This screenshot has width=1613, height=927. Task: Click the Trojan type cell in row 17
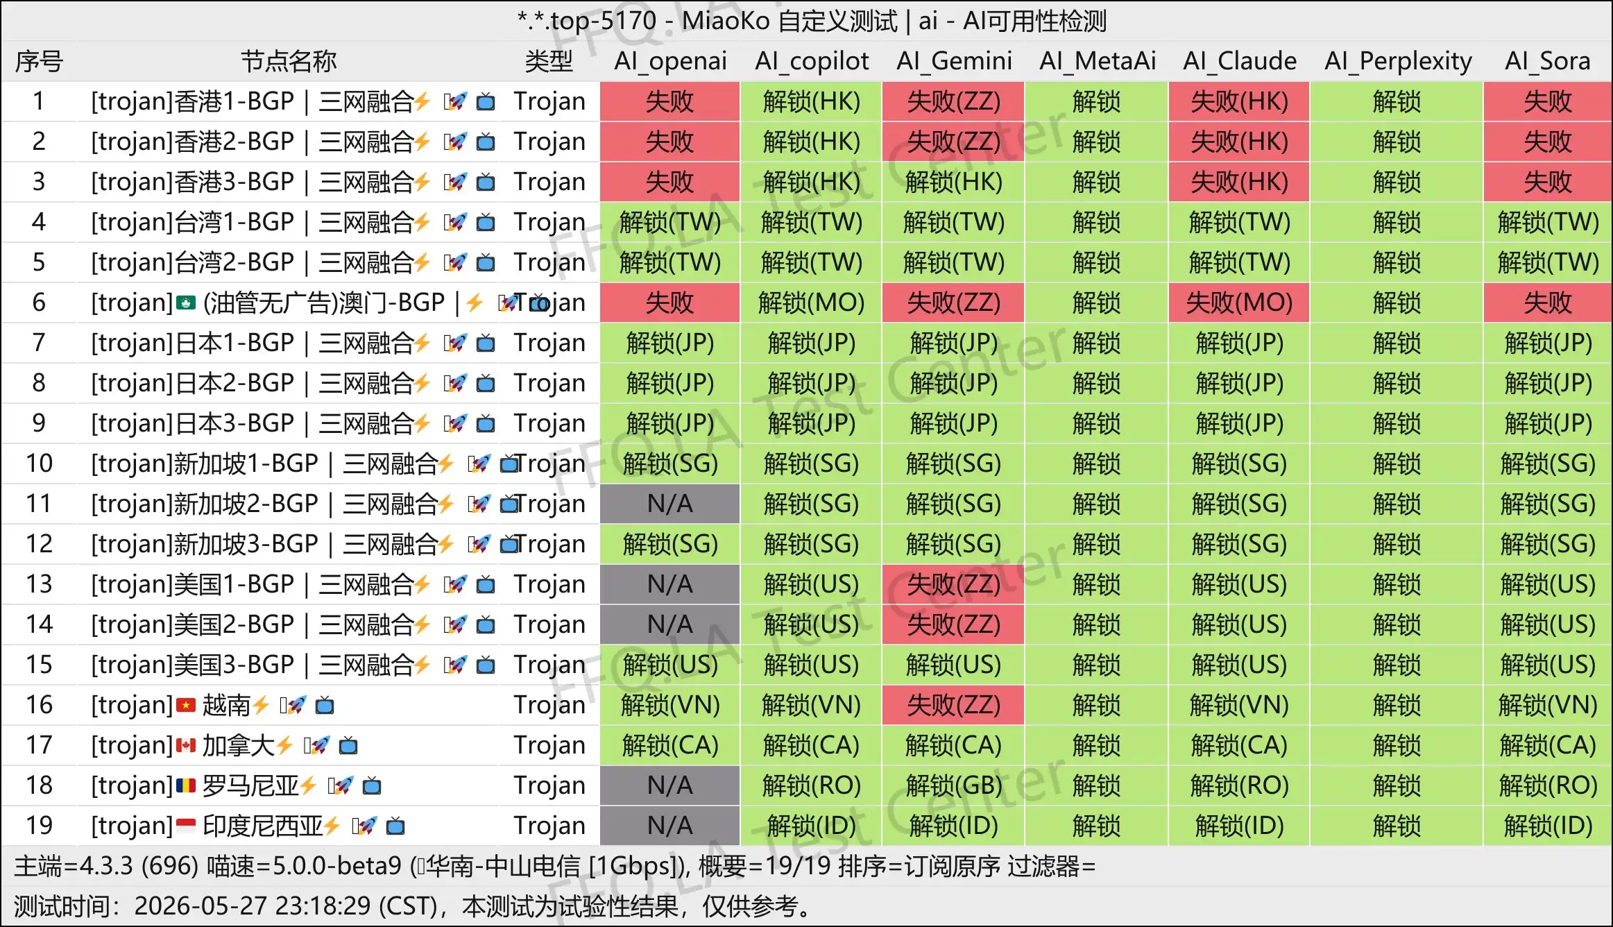pyautogui.click(x=549, y=746)
